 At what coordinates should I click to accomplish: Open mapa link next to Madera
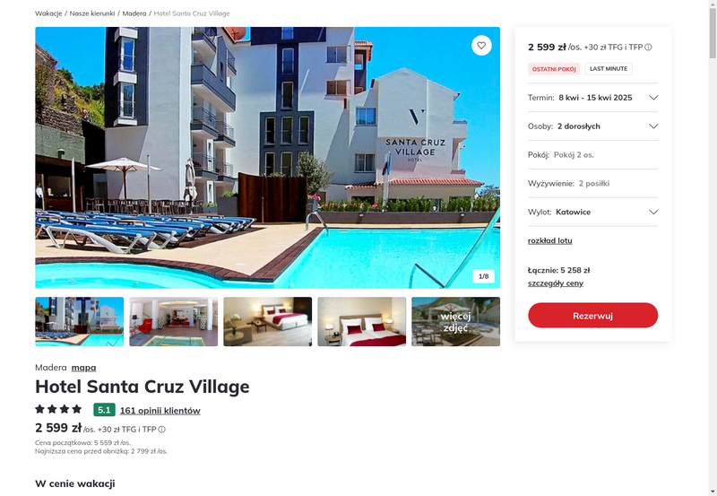tap(83, 368)
